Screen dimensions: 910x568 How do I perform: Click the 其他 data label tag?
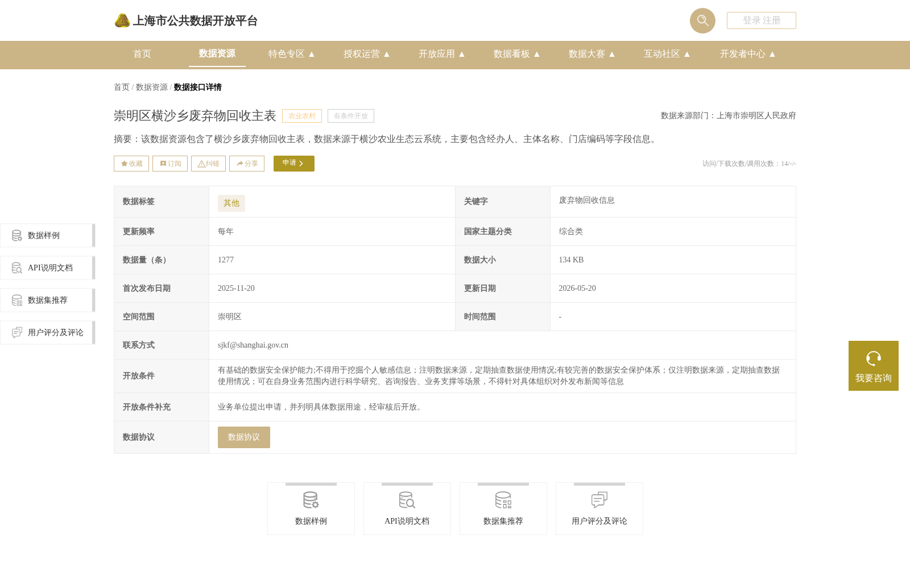[231, 203]
